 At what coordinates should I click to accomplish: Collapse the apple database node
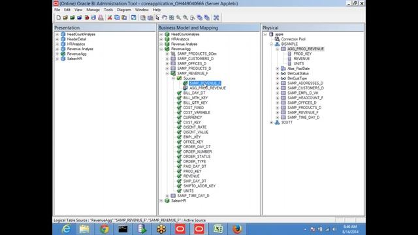(x=265, y=35)
